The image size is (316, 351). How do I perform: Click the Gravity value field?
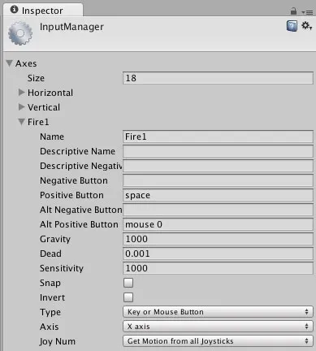coord(218,239)
